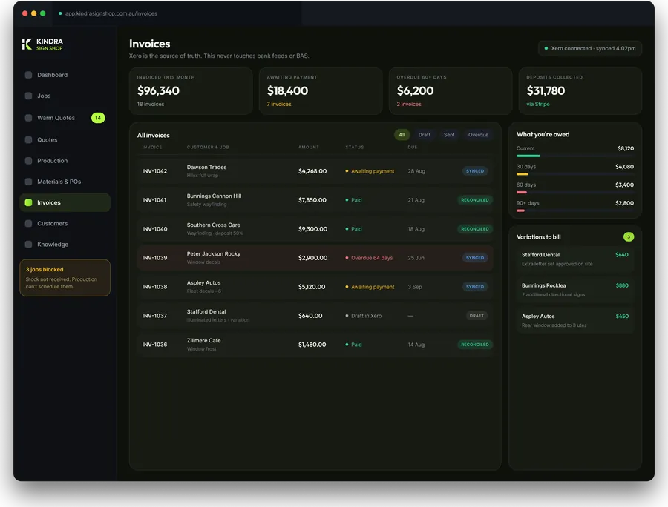Click RECONCILED badge on INV-1041

(x=475, y=200)
